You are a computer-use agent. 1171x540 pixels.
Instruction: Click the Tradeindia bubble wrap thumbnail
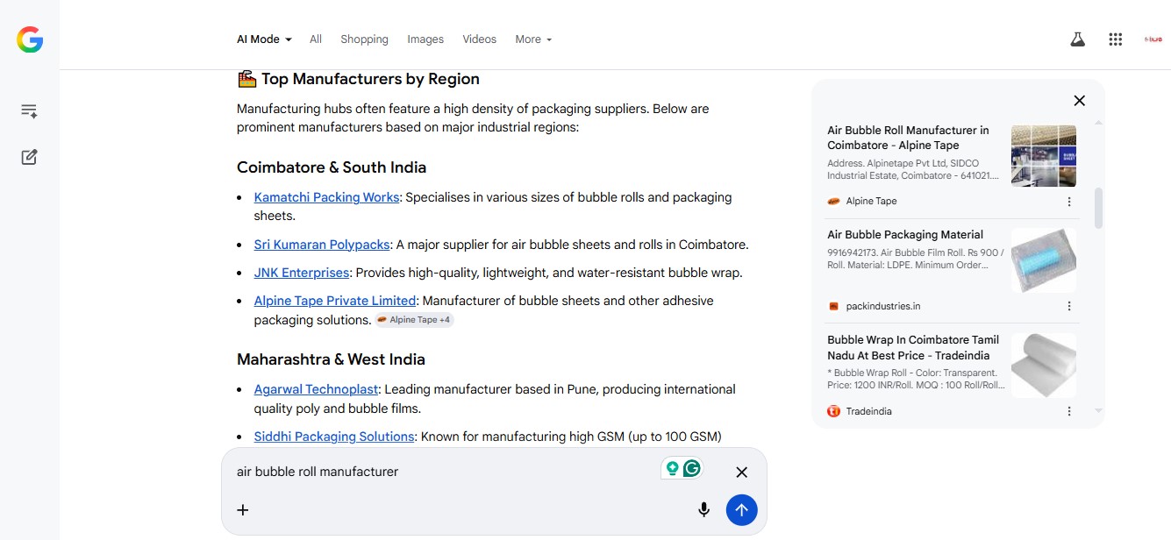tap(1044, 366)
